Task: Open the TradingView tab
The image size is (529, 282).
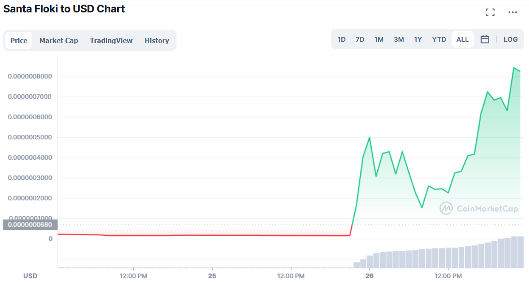Action: [111, 41]
